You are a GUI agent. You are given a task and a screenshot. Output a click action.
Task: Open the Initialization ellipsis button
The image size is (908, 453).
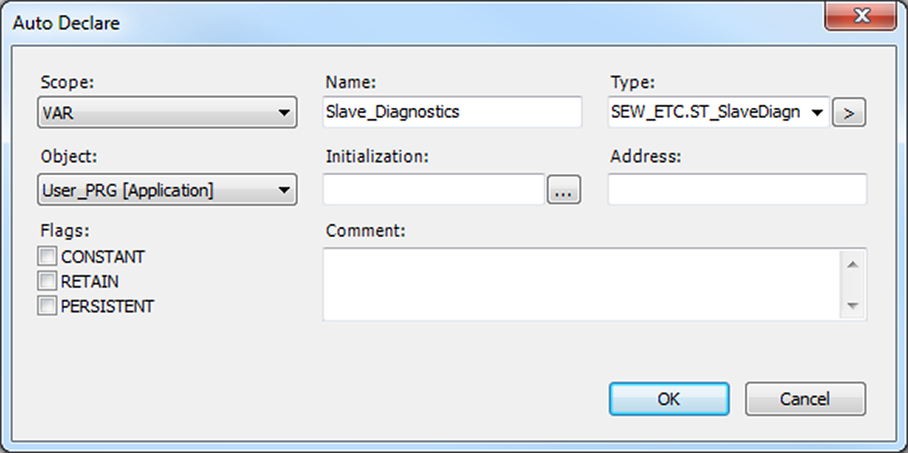tap(563, 191)
